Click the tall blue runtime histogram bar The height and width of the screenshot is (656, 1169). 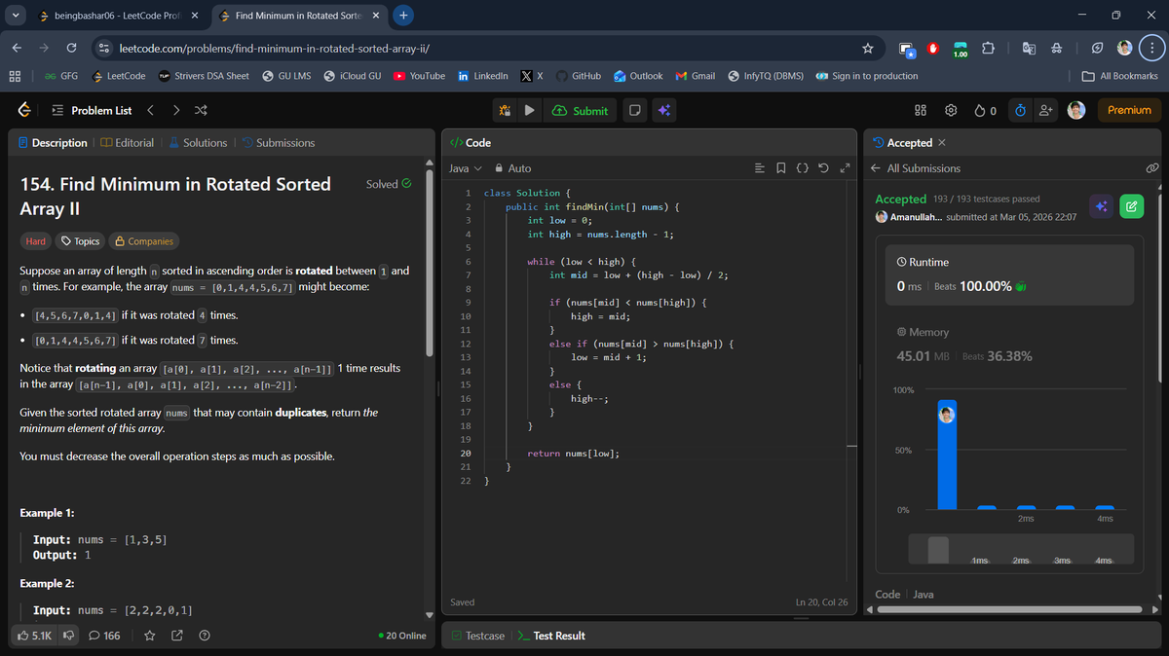946,455
